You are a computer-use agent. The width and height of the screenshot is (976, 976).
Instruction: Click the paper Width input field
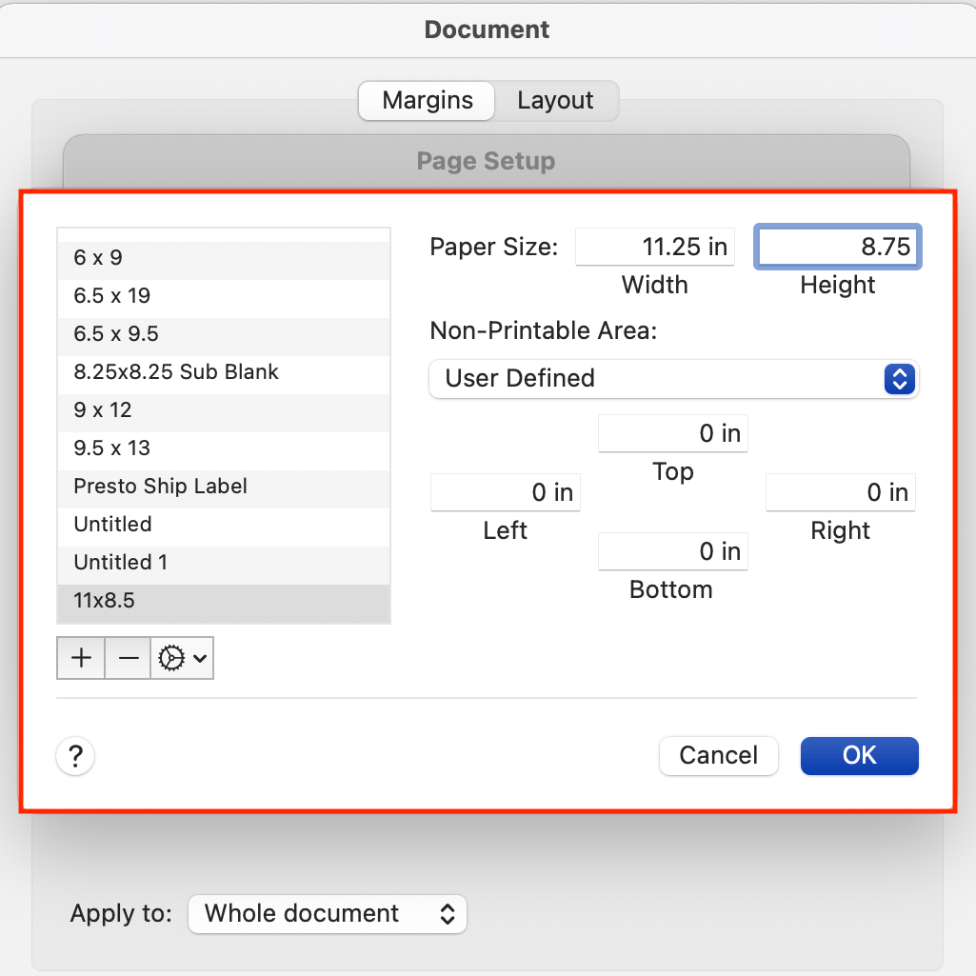(655, 247)
